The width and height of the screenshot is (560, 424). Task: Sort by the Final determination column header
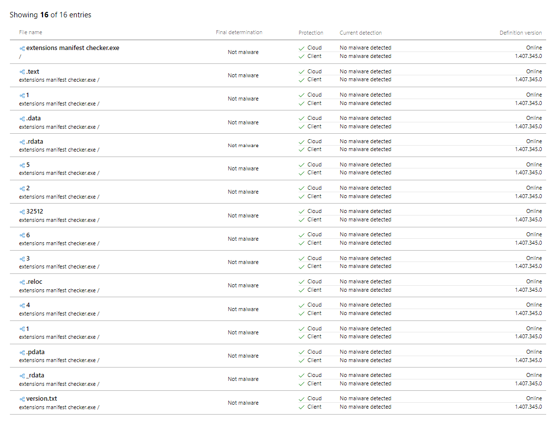[x=239, y=32]
